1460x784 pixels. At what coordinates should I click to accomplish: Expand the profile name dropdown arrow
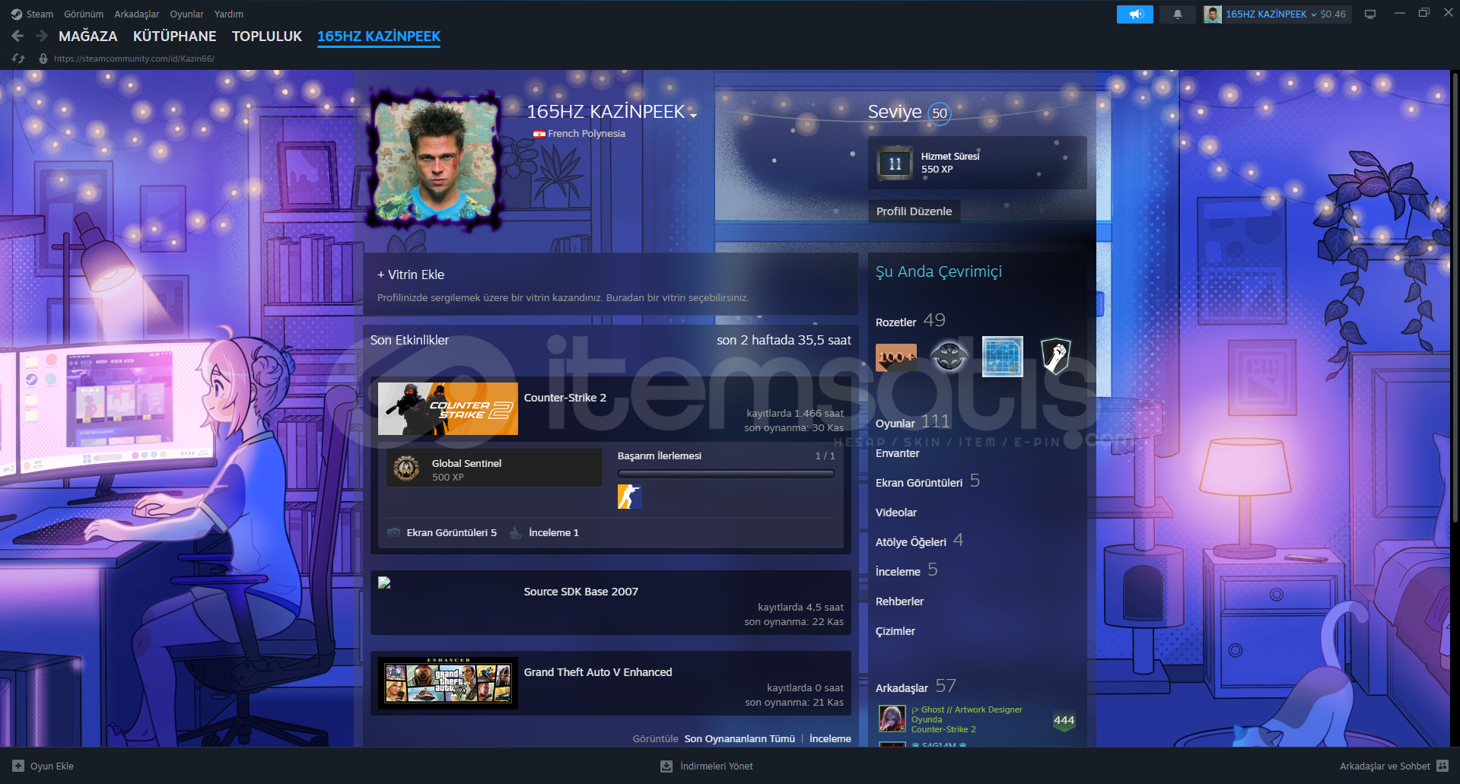click(x=693, y=116)
